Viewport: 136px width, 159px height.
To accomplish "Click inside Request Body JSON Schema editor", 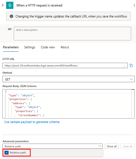I will coord(69,104).
